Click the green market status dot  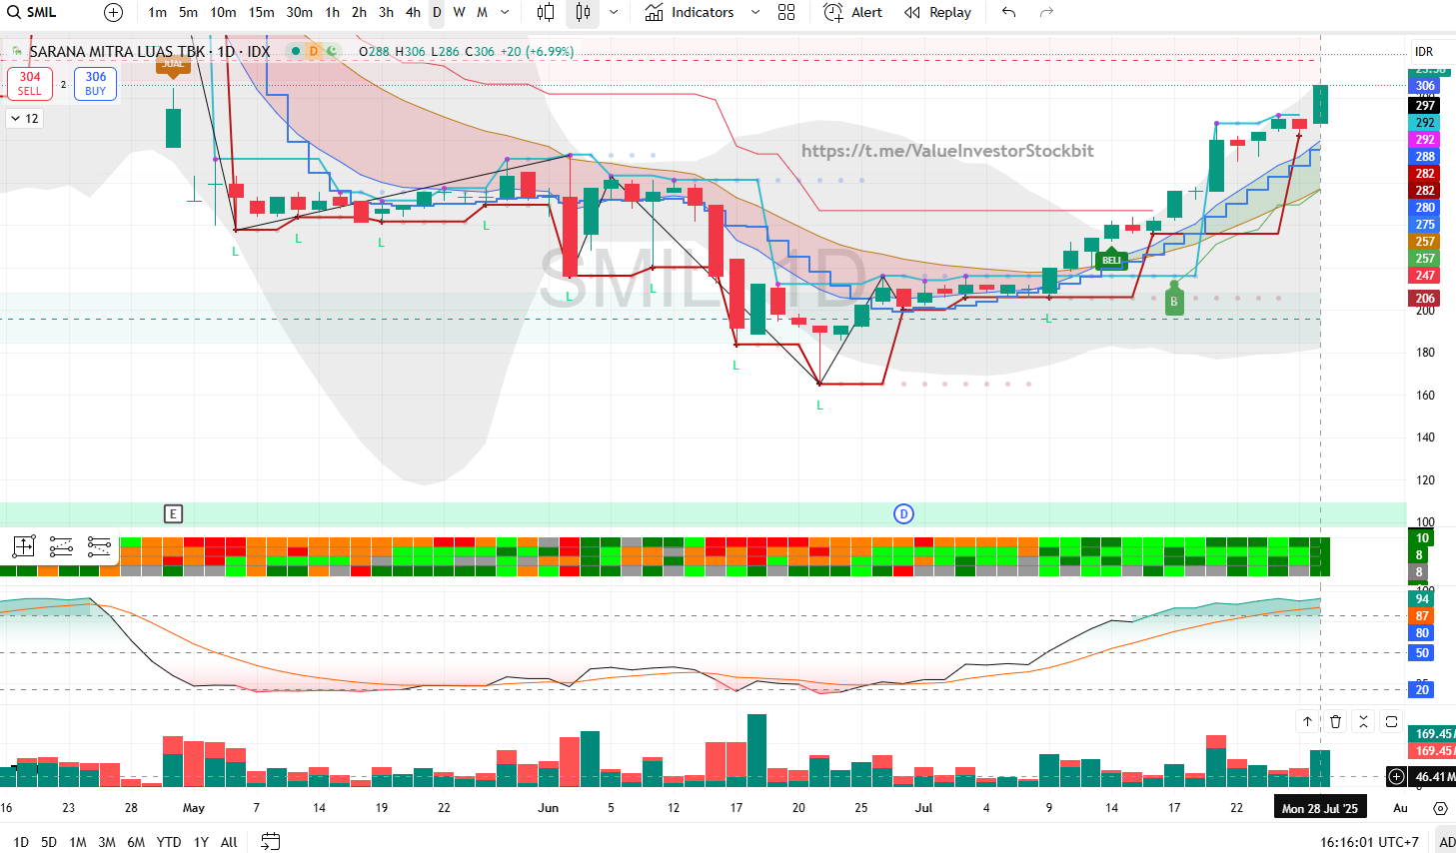(x=296, y=51)
